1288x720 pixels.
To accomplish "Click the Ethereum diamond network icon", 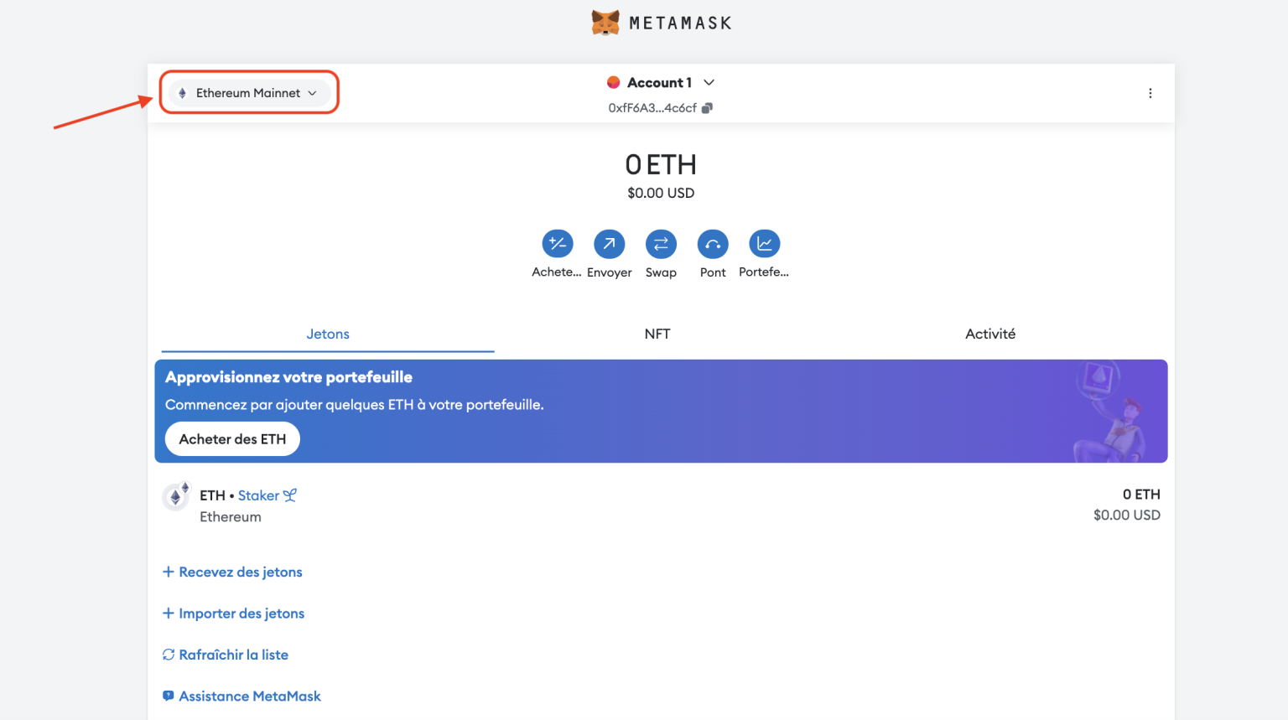I will pyautogui.click(x=182, y=93).
